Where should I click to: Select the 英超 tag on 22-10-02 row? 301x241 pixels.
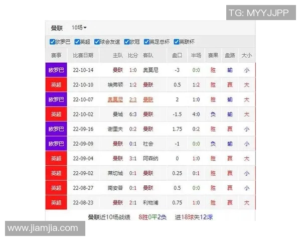pos(56,114)
